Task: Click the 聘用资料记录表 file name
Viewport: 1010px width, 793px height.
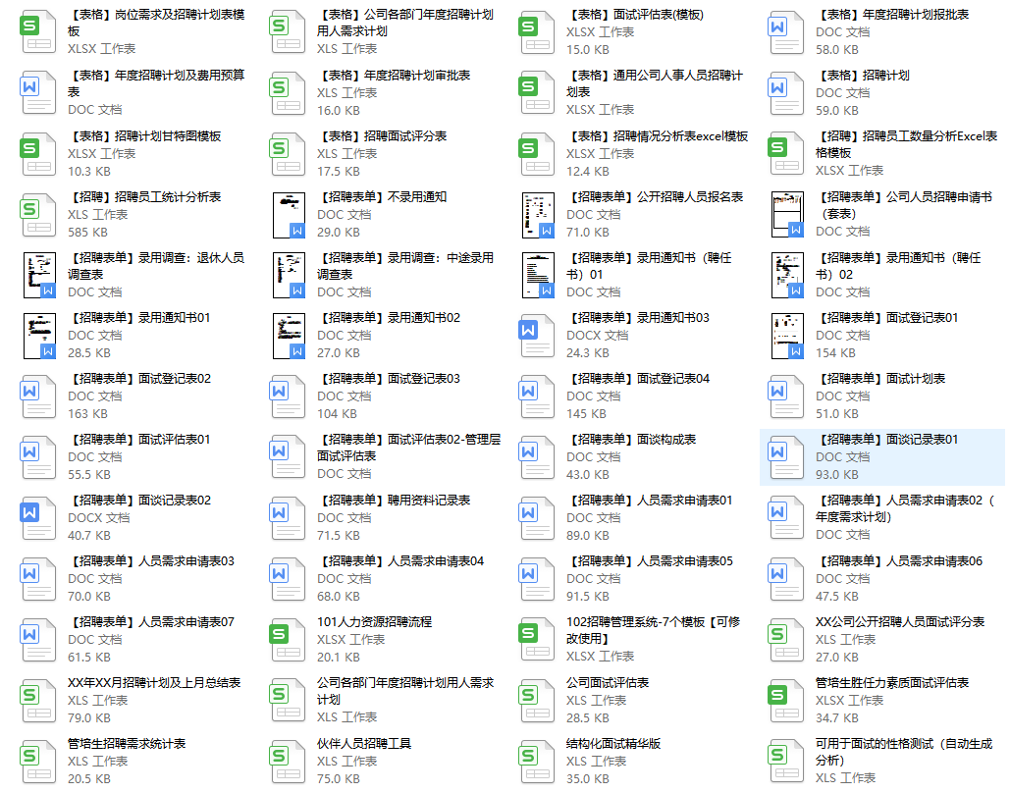Action: (x=394, y=501)
